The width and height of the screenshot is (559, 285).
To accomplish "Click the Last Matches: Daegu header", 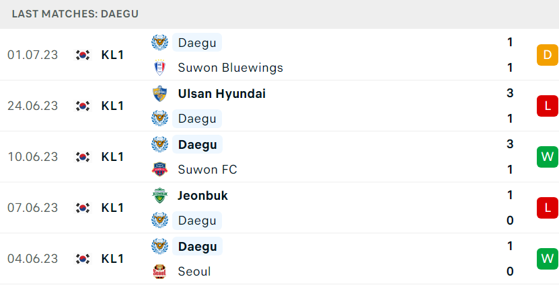I will click(x=75, y=14).
